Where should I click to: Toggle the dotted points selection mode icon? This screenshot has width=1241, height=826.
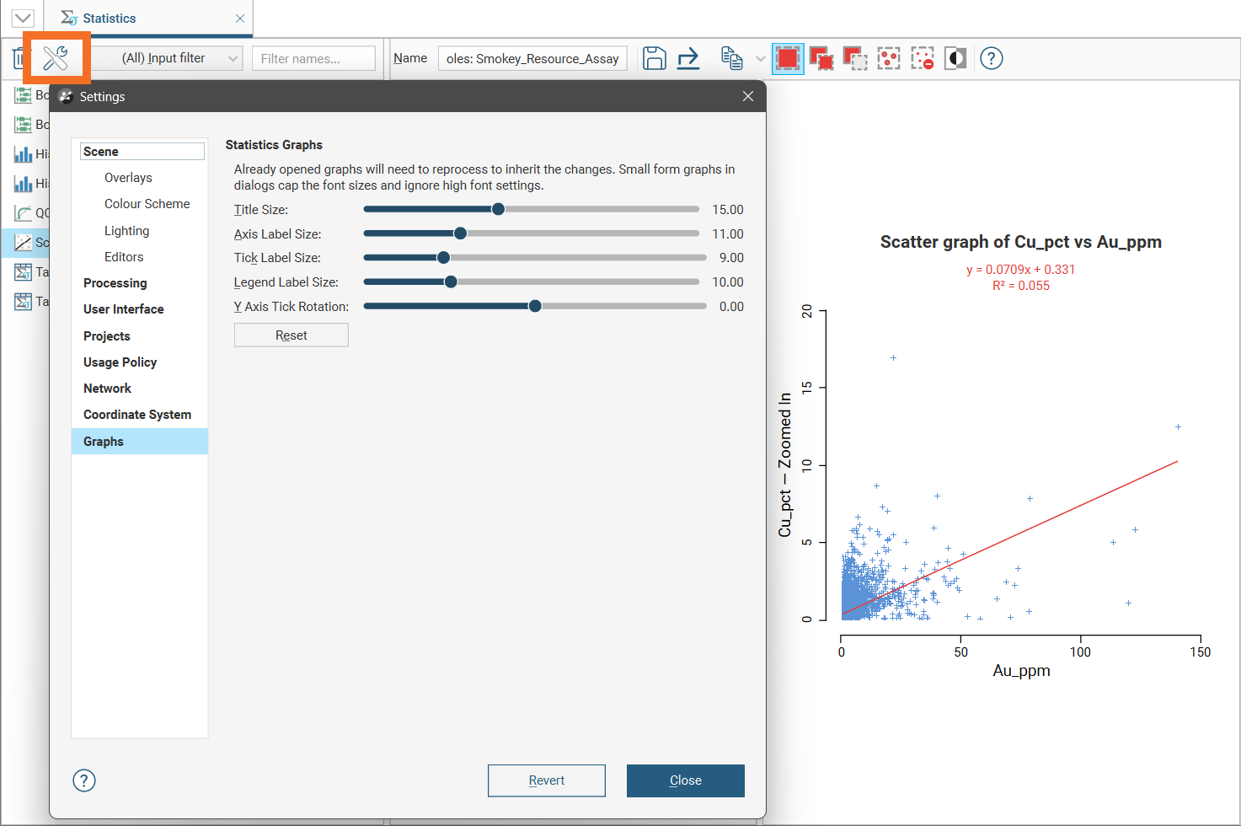pyautogui.click(x=889, y=58)
